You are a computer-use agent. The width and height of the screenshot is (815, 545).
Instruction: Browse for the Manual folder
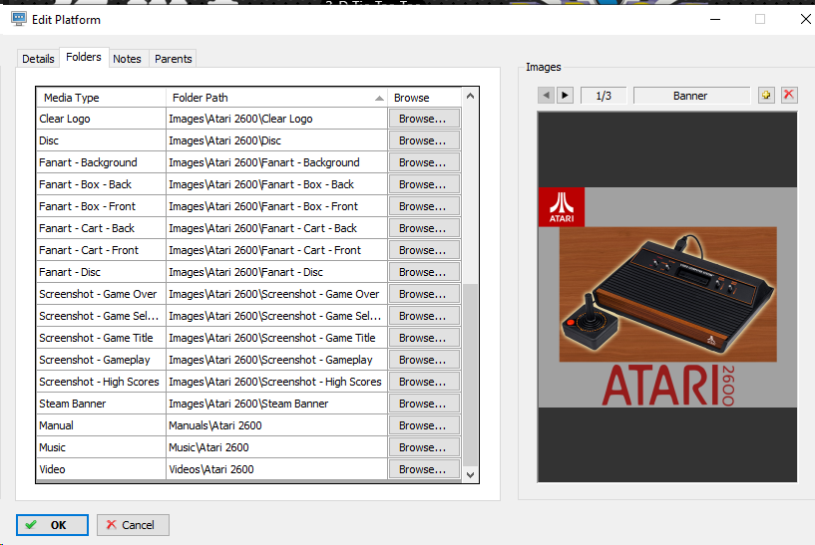pyautogui.click(x=424, y=425)
